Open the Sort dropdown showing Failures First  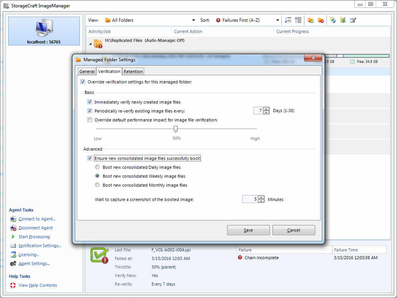(277, 20)
